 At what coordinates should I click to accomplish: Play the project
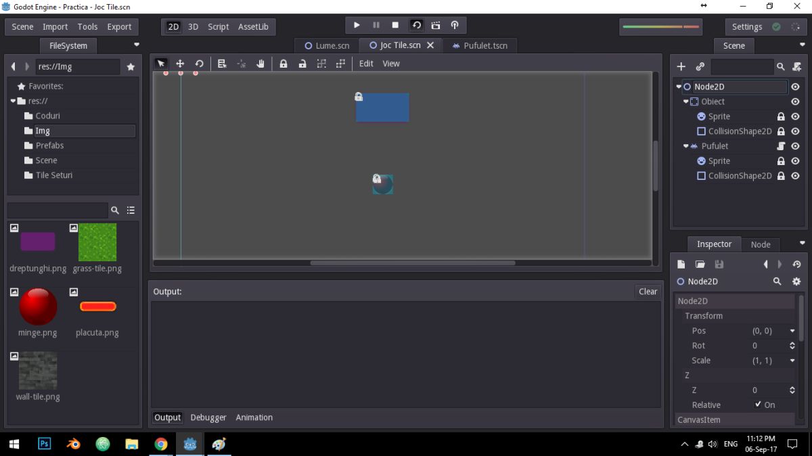(357, 25)
